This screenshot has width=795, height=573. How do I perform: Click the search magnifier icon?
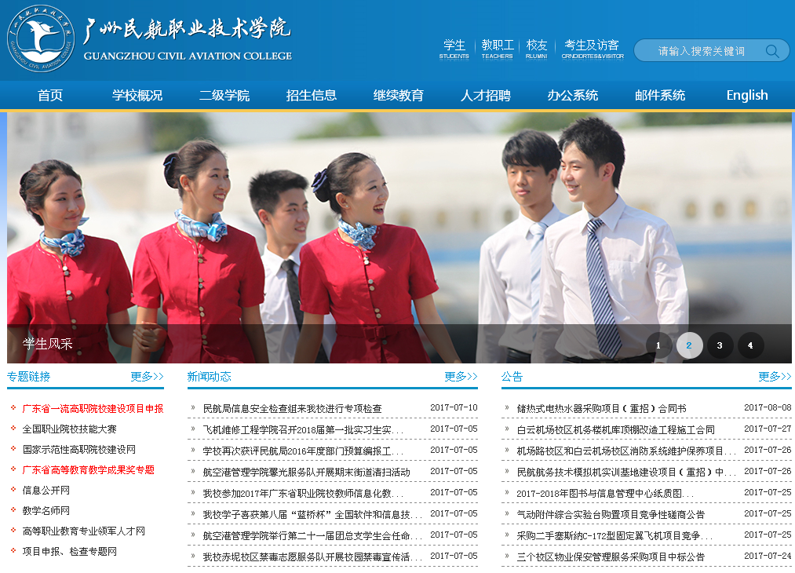(x=772, y=51)
